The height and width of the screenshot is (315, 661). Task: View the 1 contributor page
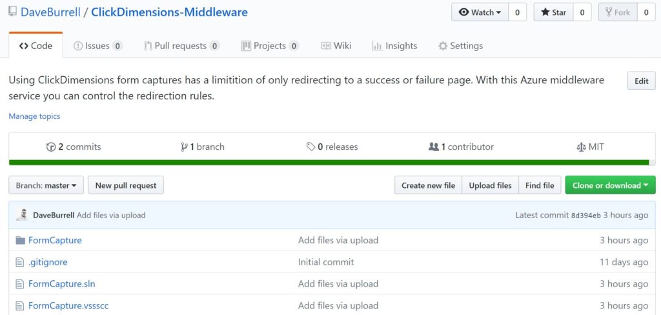(461, 147)
